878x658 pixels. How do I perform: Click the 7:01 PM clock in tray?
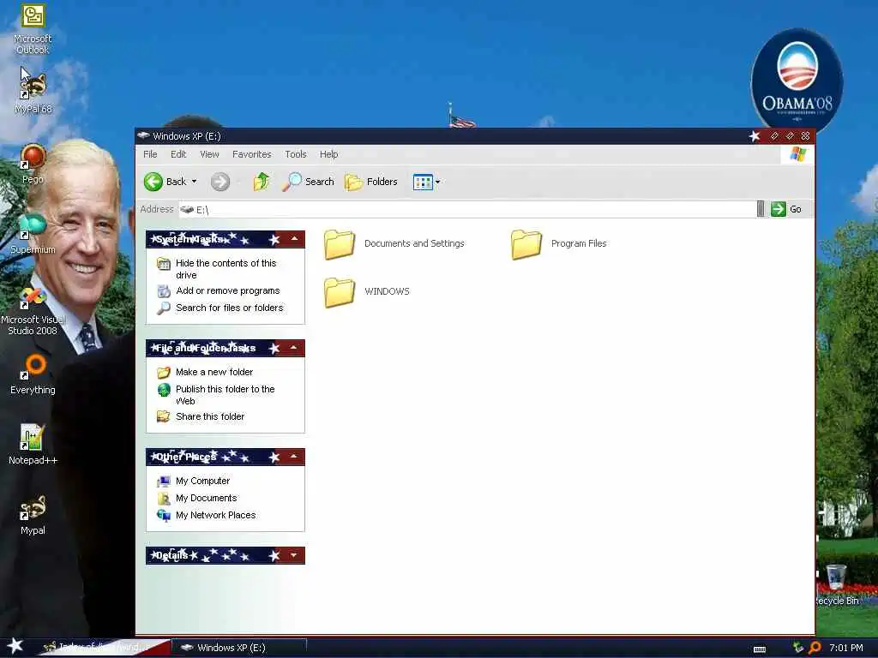pos(845,648)
